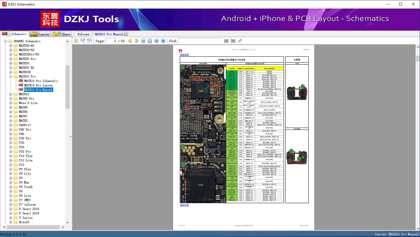Click the page number input field
The image size is (420, 237).
point(112,41)
